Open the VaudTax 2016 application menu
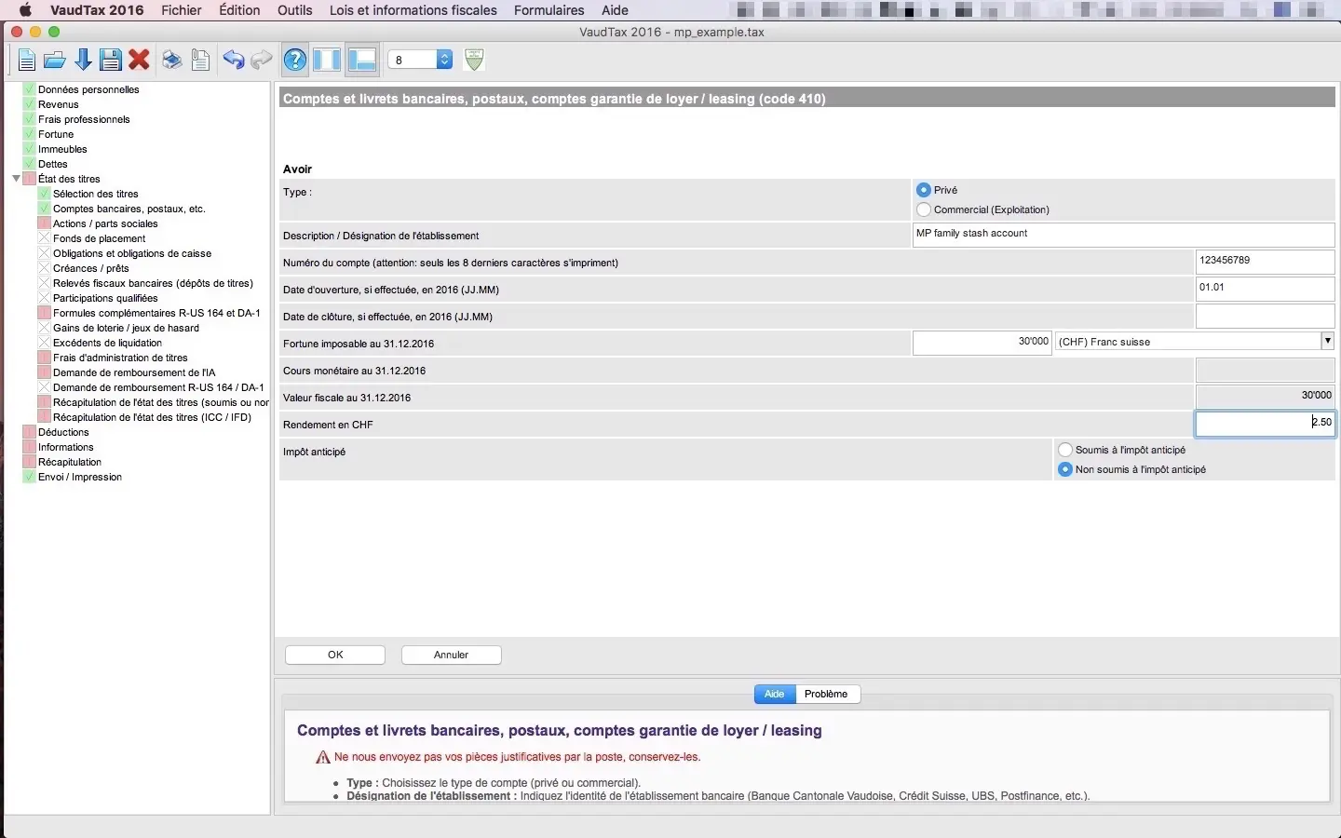1341x838 pixels. (97, 10)
